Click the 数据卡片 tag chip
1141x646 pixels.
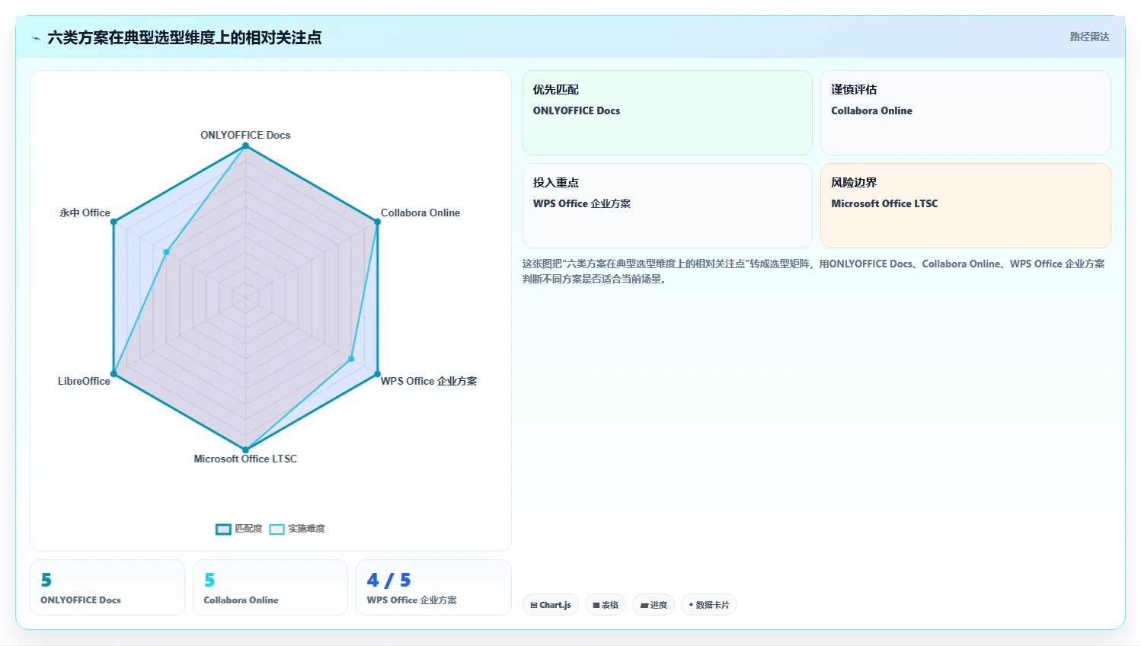coord(708,605)
